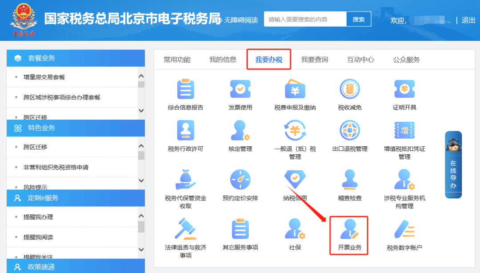Click the 定制e服务 section header
480x273 pixels.
pos(76,198)
